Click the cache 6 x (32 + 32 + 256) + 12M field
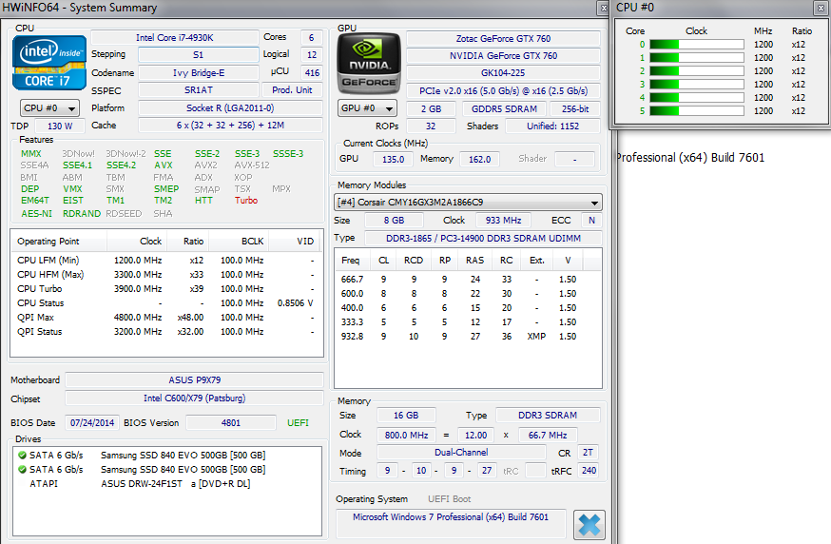The image size is (831, 544). (x=230, y=126)
